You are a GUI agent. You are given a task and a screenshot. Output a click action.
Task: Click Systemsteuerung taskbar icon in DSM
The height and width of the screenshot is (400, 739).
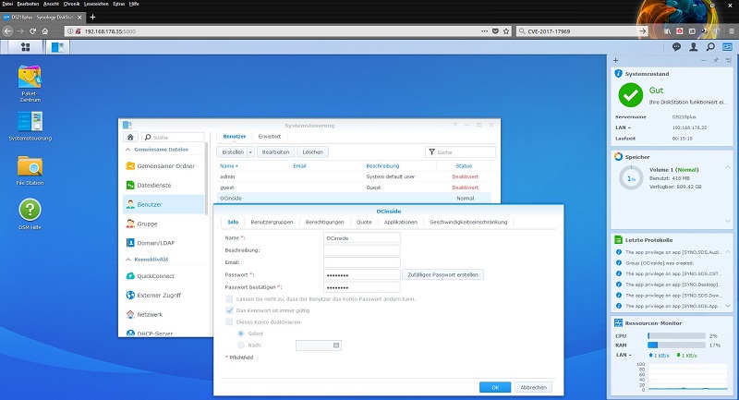click(57, 47)
